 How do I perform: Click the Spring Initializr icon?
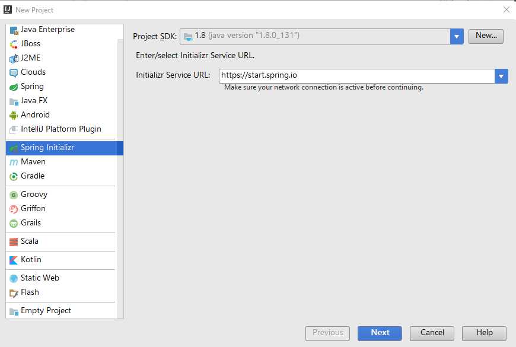pyautogui.click(x=14, y=148)
